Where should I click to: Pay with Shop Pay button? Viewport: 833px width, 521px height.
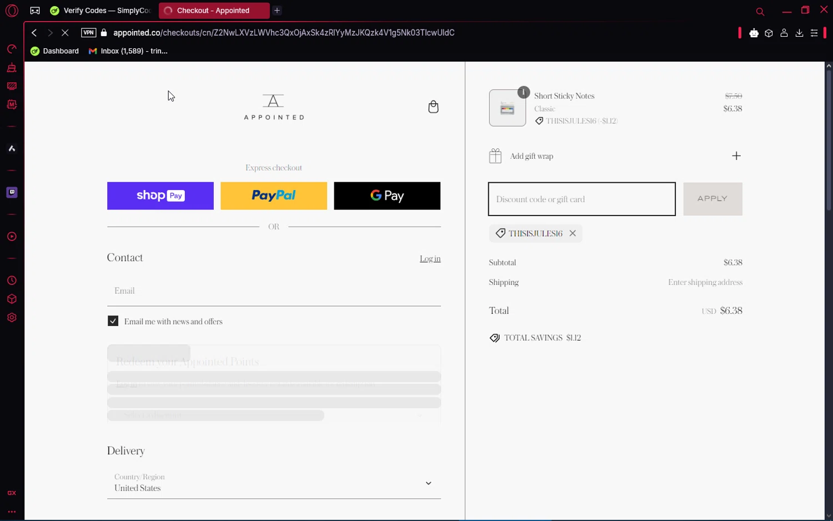click(160, 196)
